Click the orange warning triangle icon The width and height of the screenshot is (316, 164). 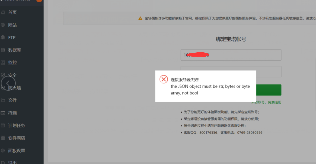(x=140, y=18)
